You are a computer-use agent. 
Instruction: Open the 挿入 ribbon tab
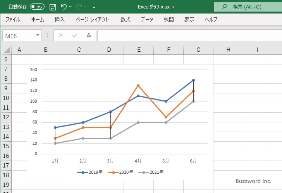click(x=60, y=19)
